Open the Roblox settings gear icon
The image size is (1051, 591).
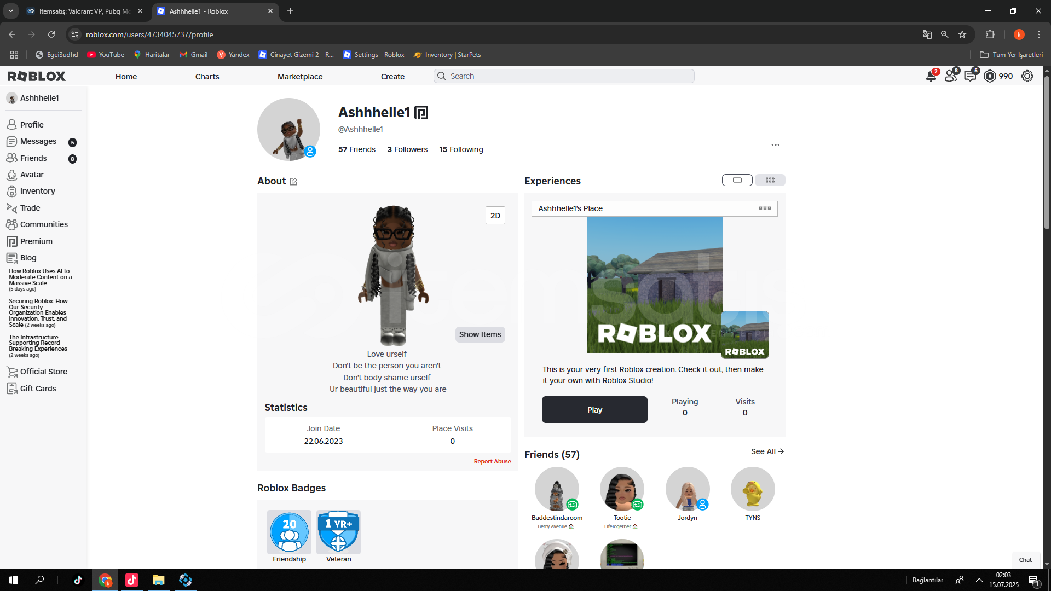[1027, 76]
